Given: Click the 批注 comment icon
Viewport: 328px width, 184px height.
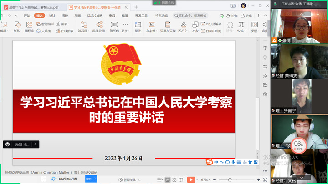Looking at the screenshot, I should (x=138, y=27).
